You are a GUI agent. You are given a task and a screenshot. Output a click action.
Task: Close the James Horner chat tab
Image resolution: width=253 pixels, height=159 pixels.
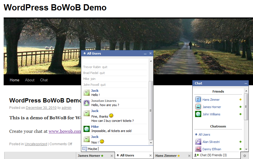(112, 156)
